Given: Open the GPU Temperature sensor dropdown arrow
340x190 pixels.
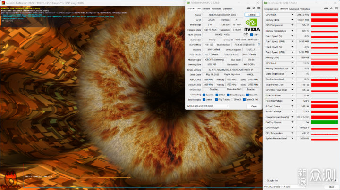Looking at the screenshot, I should pos(292,25).
